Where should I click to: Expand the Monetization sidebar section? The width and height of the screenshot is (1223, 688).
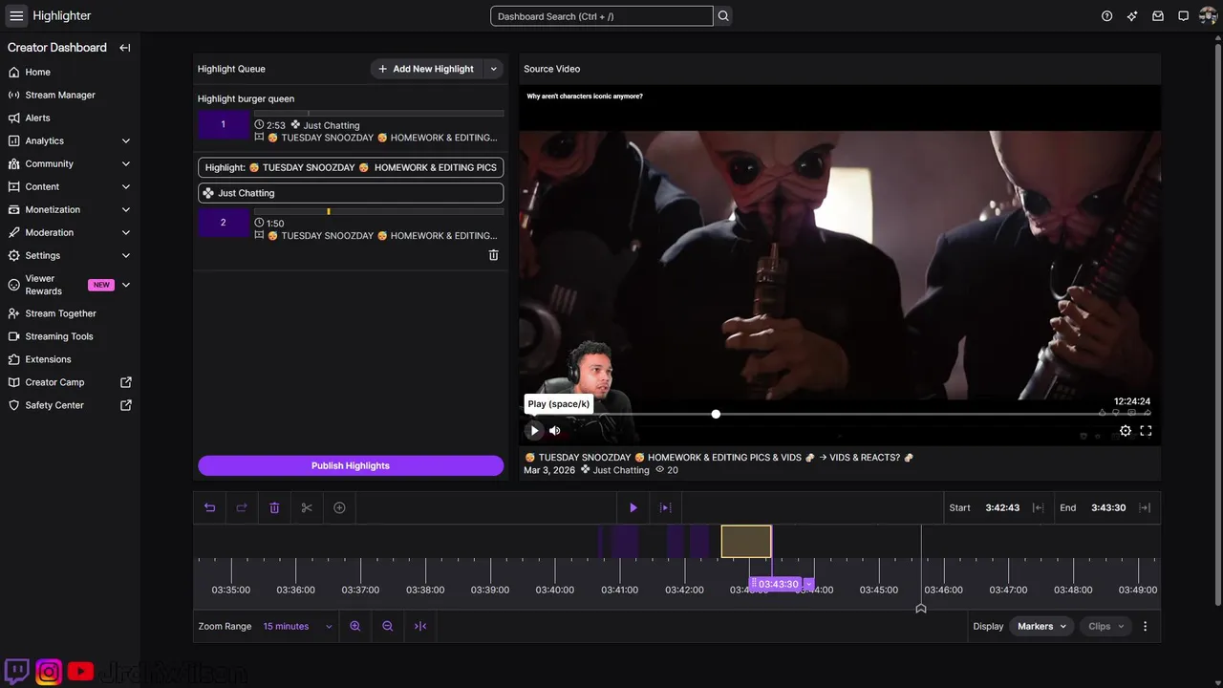click(x=126, y=209)
